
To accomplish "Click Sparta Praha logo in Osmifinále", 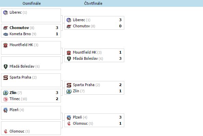I will pos(5,78).
